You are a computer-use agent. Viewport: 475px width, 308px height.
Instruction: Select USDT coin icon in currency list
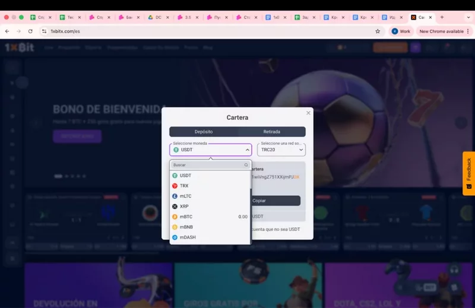pos(175,176)
